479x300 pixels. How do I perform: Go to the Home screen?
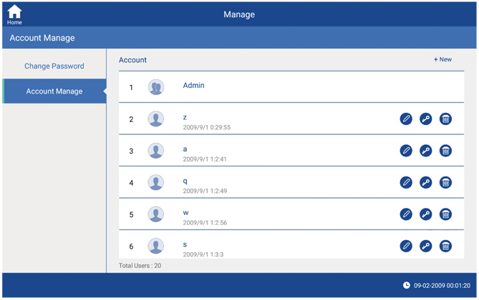pos(14,14)
